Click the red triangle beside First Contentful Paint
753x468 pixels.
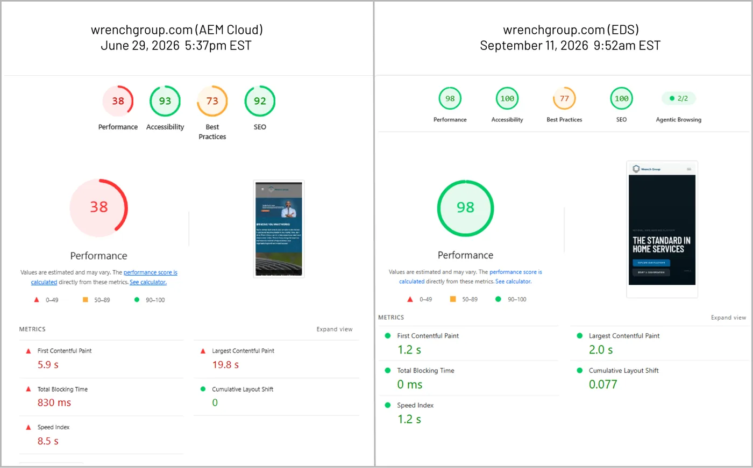click(29, 351)
